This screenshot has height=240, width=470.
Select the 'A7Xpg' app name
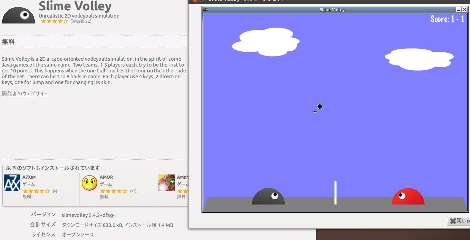(x=29, y=177)
